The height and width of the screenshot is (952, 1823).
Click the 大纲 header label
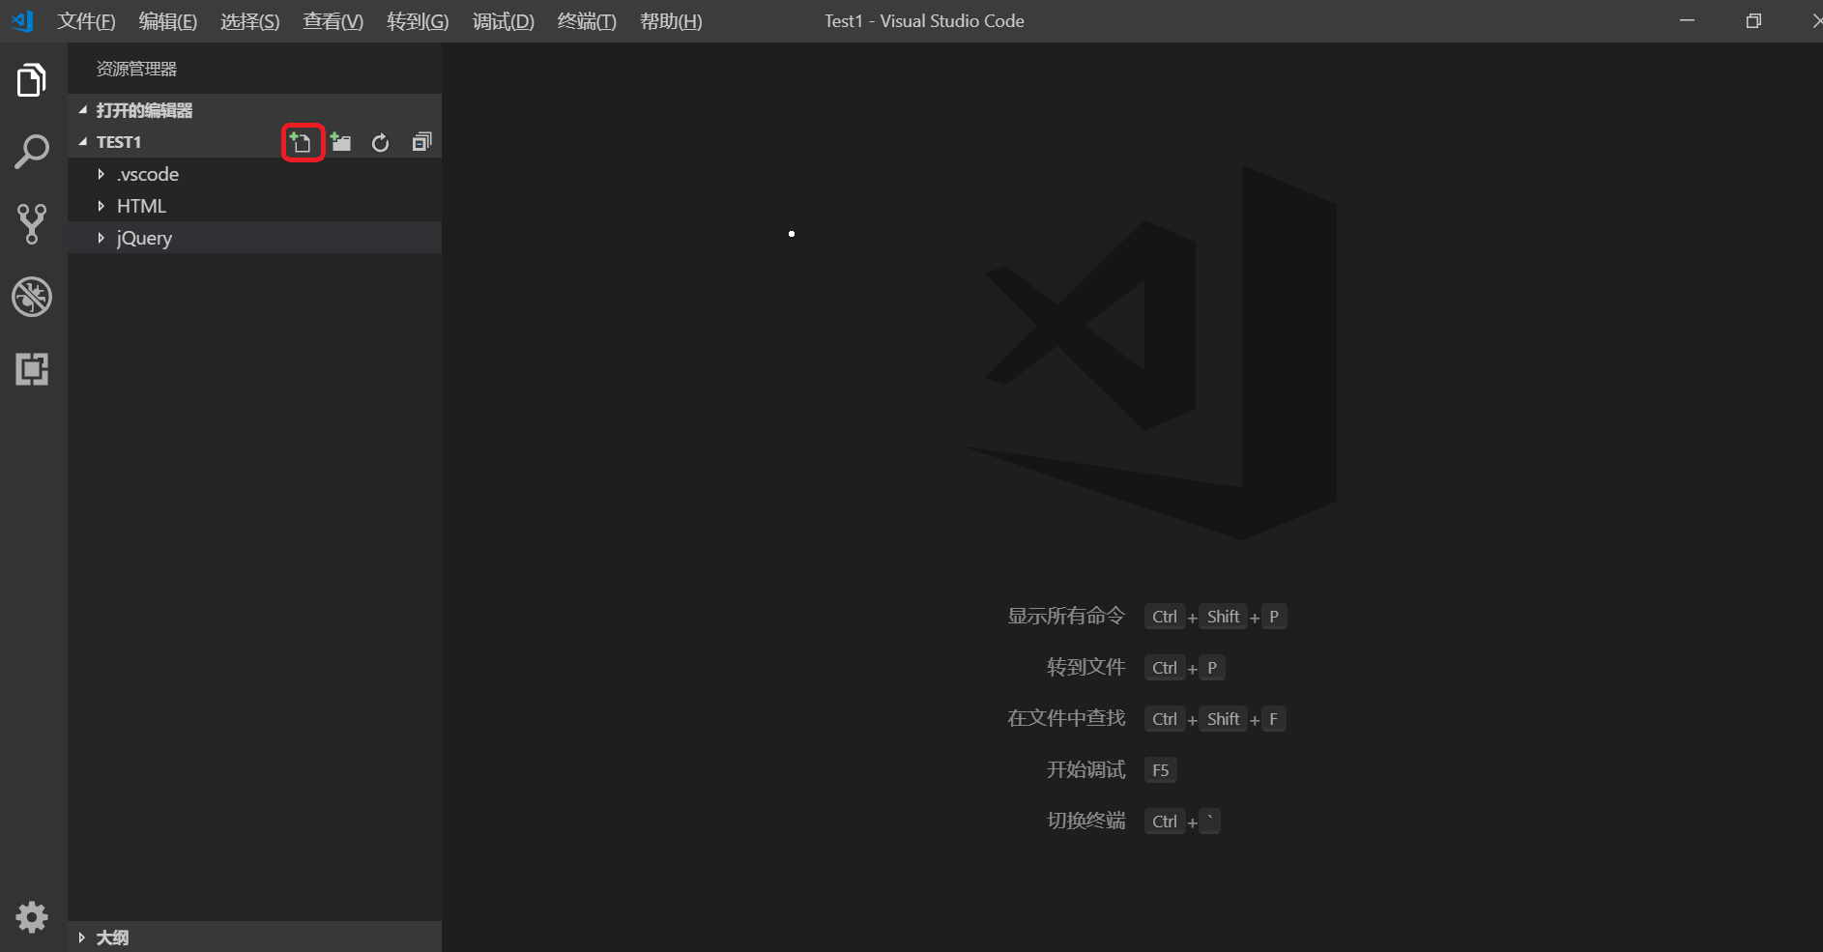pos(112,938)
